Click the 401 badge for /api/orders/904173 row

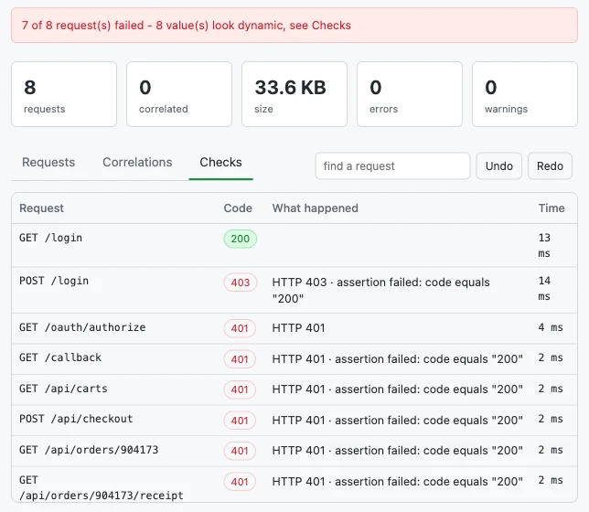pyautogui.click(x=240, y=451)
